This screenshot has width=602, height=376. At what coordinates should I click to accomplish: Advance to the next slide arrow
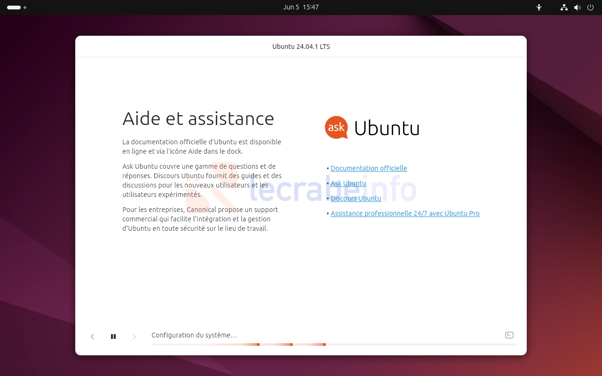[134, 337]
